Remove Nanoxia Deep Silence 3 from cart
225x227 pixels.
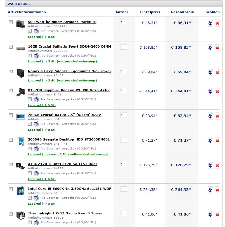[217, 72]
